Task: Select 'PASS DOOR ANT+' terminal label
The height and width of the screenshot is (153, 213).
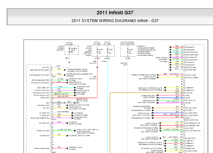Action: point(192,55)
